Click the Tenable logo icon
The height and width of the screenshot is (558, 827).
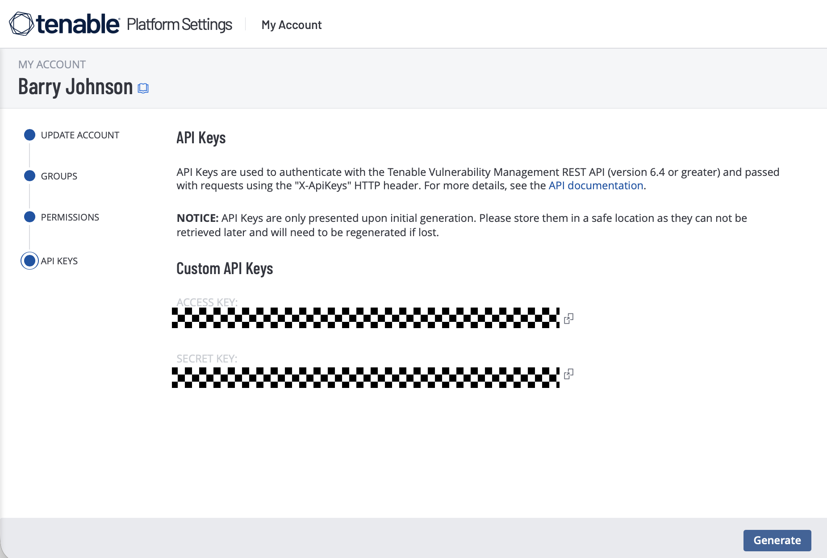(21, 24)
